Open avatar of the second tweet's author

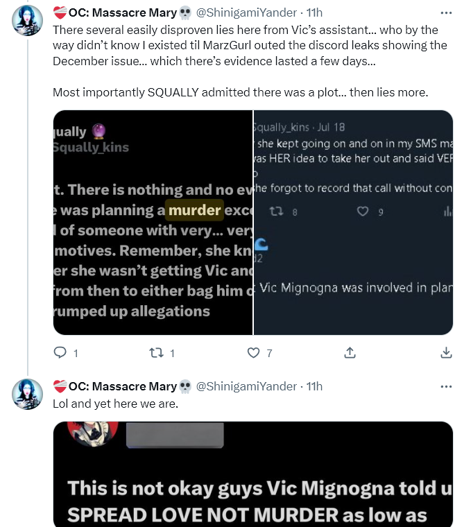(x=28, y=395)
